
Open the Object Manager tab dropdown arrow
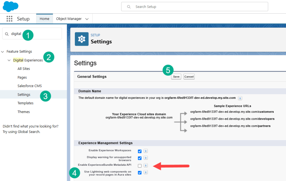point(87,19)
